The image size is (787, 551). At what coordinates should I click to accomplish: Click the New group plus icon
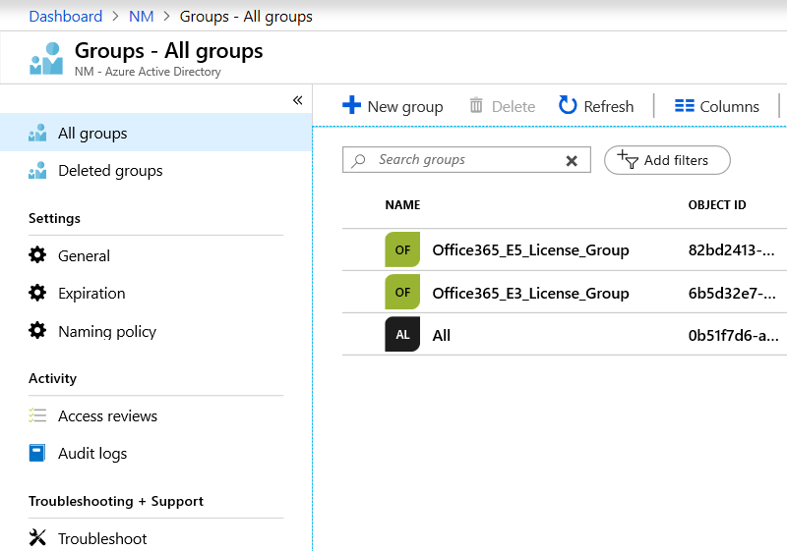click(x=351, y=106)
